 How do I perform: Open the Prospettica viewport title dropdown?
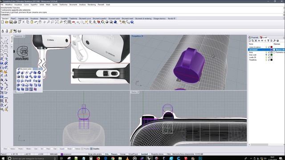pyautogui.click(x=142, y=36)
